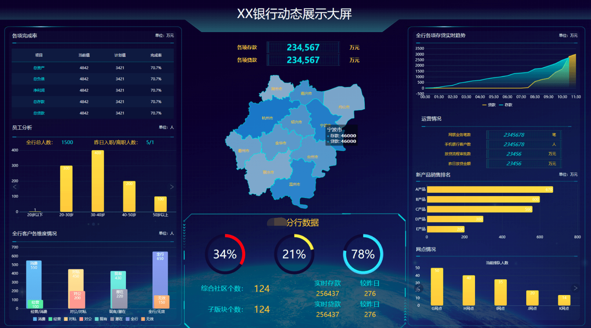Image resolution: width=591 pixels, height=328 pixels.
Task: Click the I网点 queue bar
Action: (x=500, y=293)
